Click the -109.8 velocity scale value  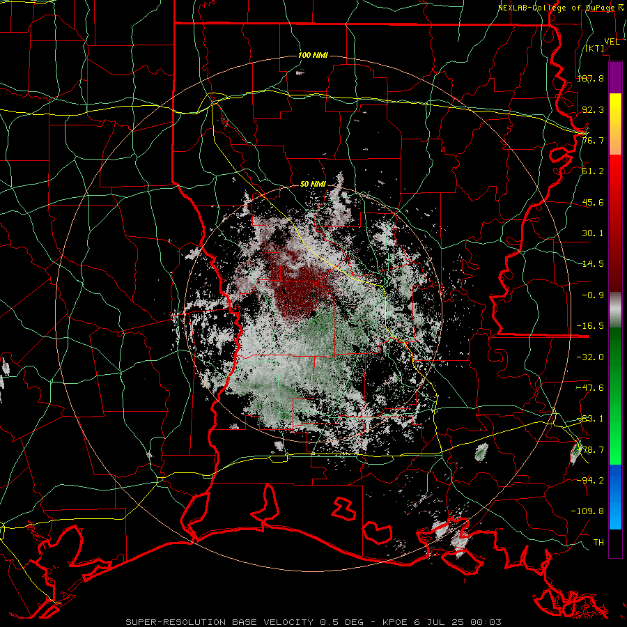(587, 511)
